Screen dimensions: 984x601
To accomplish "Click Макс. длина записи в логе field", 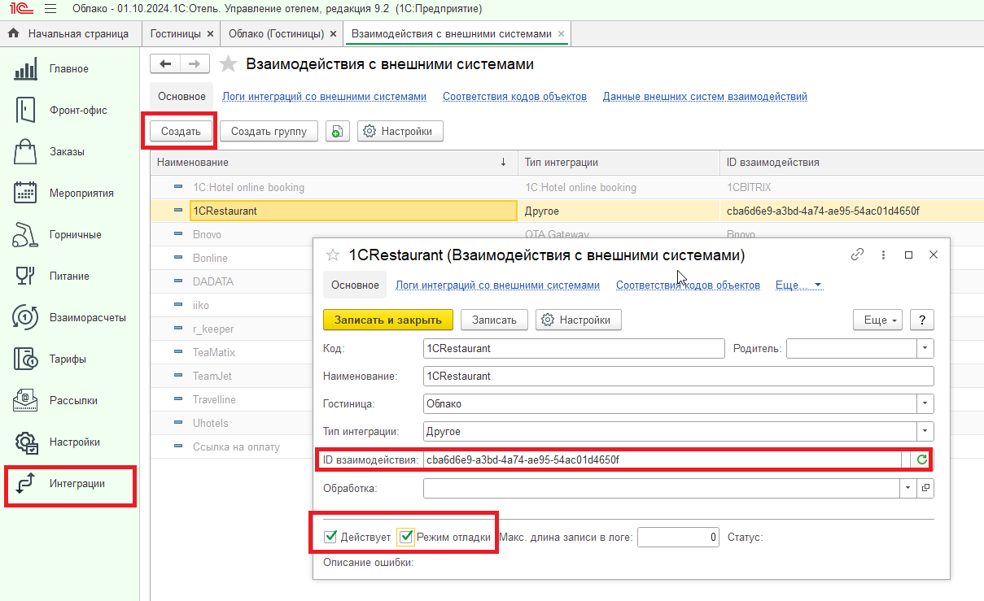I will click(678, 537).
